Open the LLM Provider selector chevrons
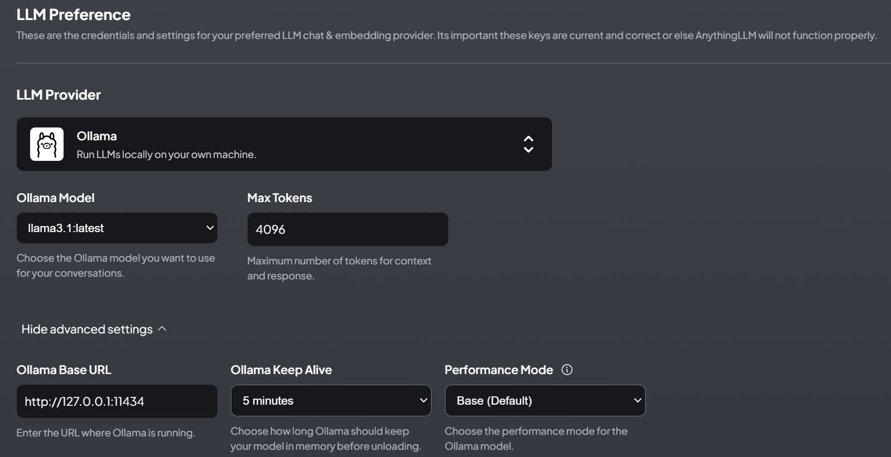Screen dimensions: 891x457 [x=529, y=144]
